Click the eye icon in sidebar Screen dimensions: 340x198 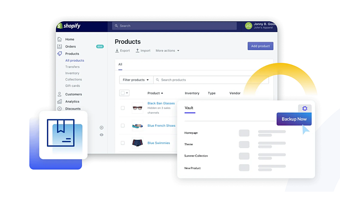click(102, 135)
